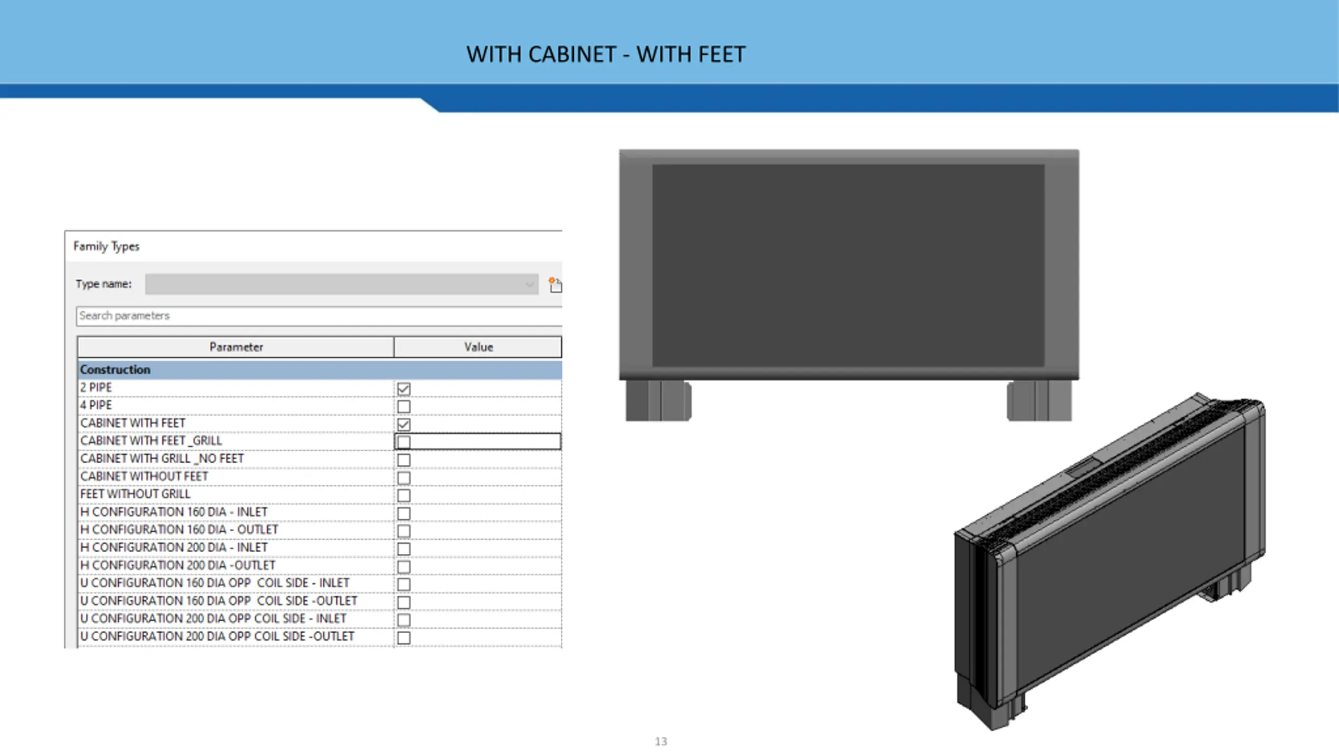Check the 4 PIPE checkbox
Image resolution: width=1339 pixels, height=753 pixels.
tap(404, 406)
